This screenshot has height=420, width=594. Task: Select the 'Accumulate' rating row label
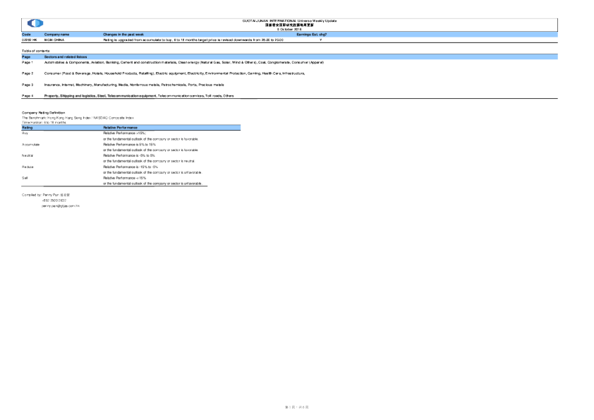[31, 144]
